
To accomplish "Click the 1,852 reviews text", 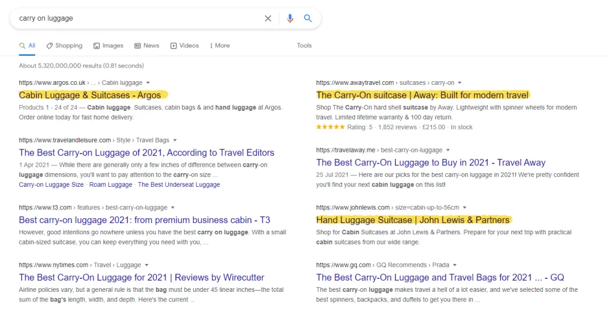I will (x=397, y=127).
